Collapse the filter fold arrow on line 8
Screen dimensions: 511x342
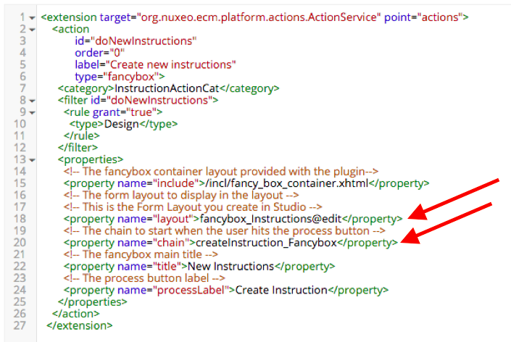click(x=32, y=101)
